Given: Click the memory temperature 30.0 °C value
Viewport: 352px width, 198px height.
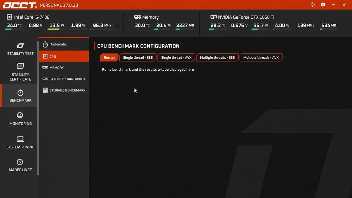Looking at the screenshot, I should click(x=142, y=25).
